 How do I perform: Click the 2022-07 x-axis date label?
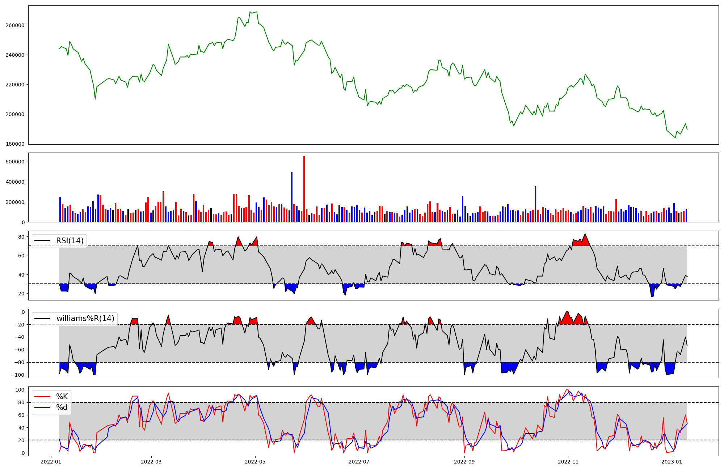pyautogui.click(x=359, y=462)
